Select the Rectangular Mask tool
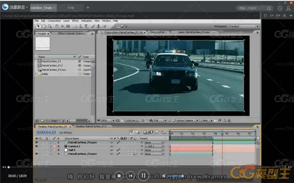The height and width of the screenshot is (183, 294). pos(75,26)
